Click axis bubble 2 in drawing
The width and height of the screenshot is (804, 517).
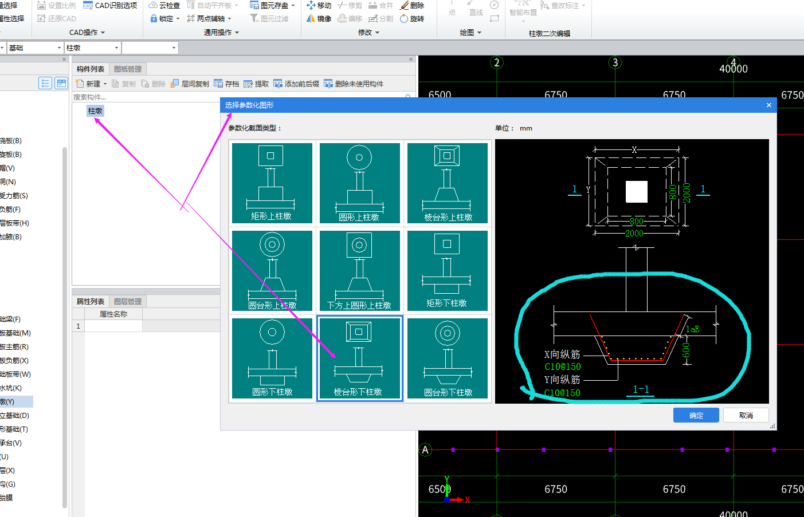pyautogui.click(x=497, y=62)
